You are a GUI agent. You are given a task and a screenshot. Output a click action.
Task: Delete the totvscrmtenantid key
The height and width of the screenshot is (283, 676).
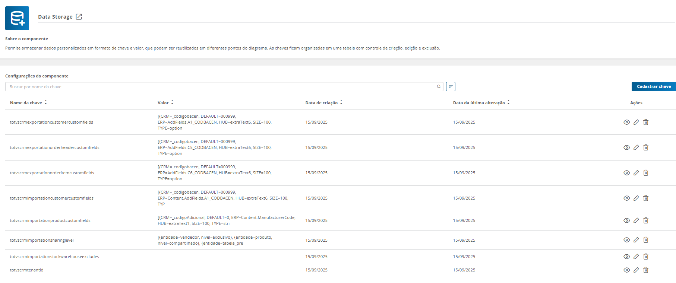tap(646, 270)
